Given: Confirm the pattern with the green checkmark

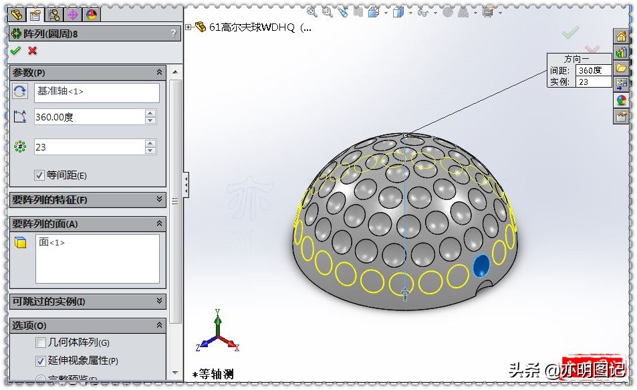Looking at the screenshot, I should click(16, 50).
